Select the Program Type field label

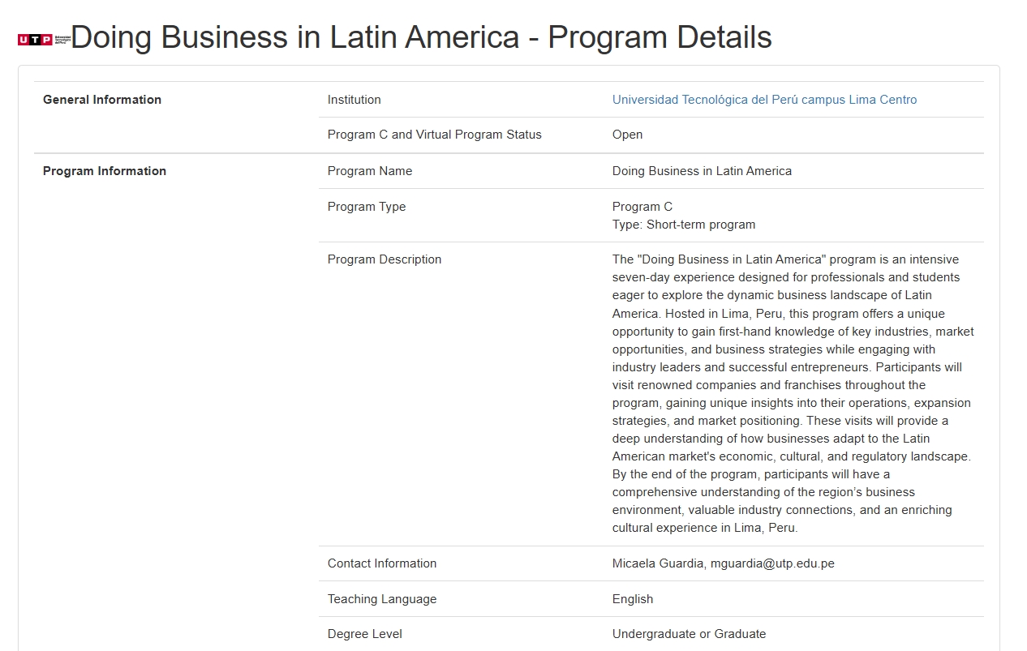tap(367, 207)
